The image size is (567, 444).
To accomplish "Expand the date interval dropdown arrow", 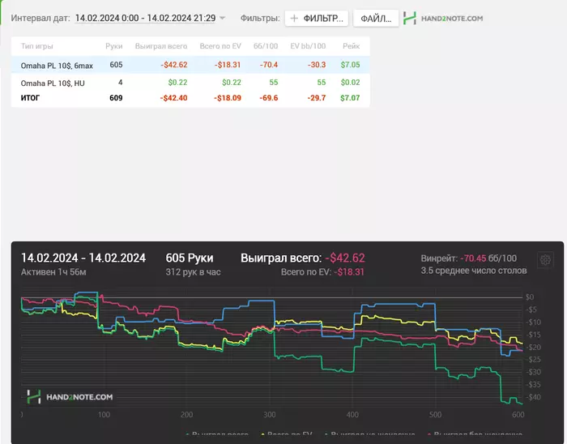I will (x=223, y=18).
